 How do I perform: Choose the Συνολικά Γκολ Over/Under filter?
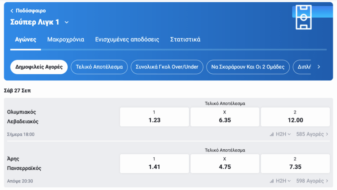[167, 67]
